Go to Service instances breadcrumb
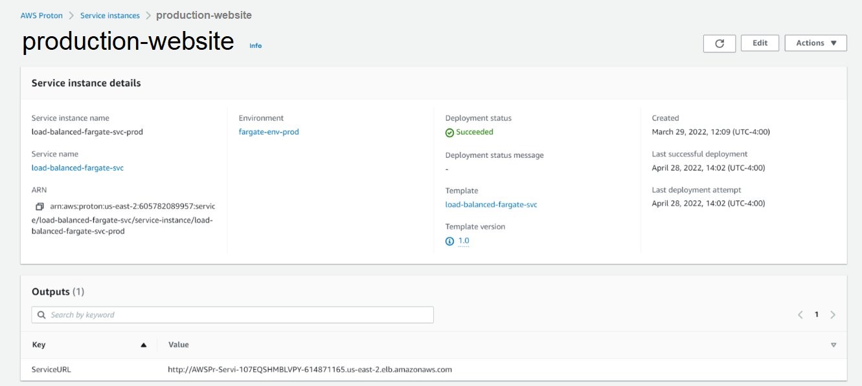This screenshot has width=862, height=386. (x=110, y=16)
